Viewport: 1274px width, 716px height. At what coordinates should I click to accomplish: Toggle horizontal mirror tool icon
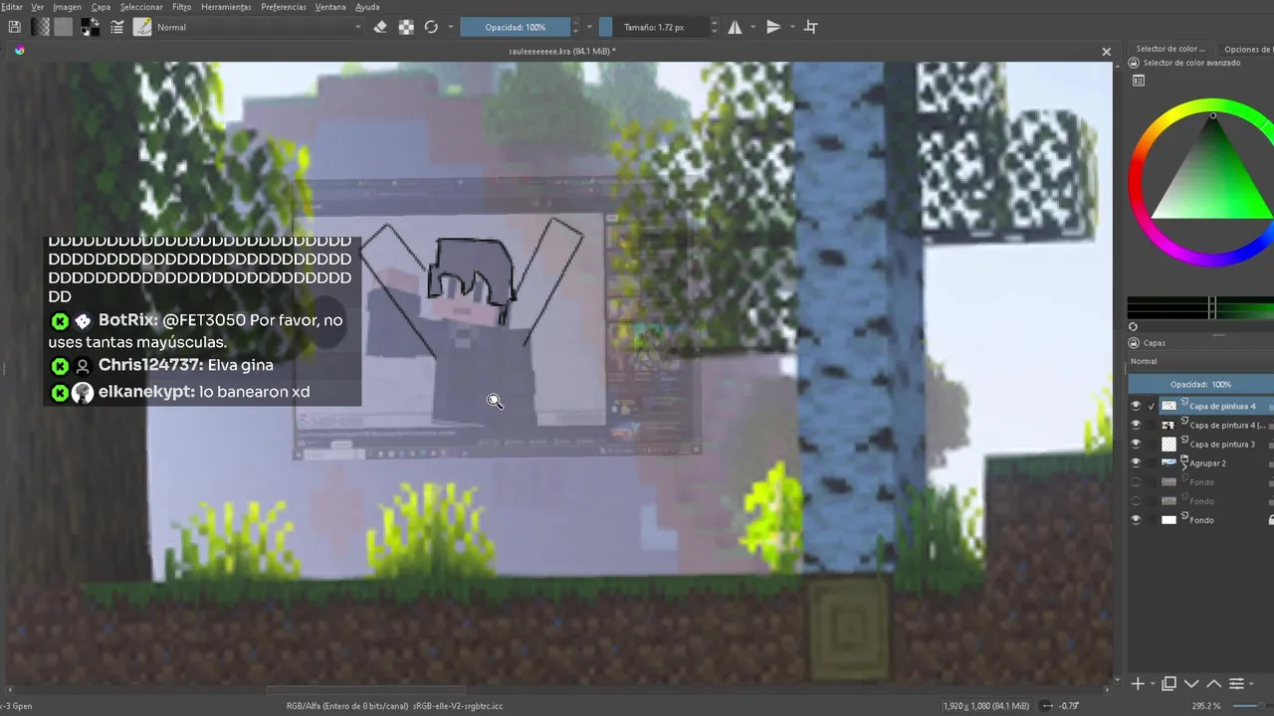(735, 27)
